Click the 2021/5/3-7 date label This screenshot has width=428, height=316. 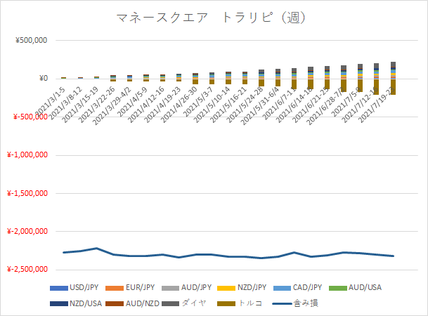[x=198, y=102]
